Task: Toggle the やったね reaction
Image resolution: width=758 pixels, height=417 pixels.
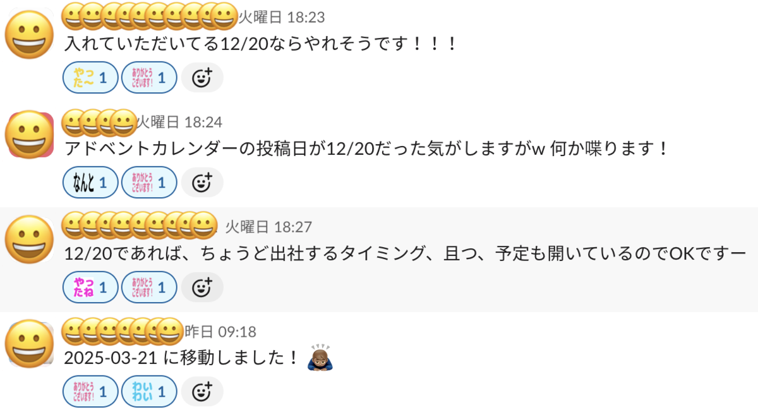Action: pos(91,287)
